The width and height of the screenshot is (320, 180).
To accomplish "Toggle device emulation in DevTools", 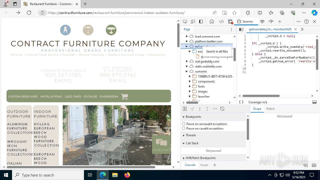I will click(193, 21).
